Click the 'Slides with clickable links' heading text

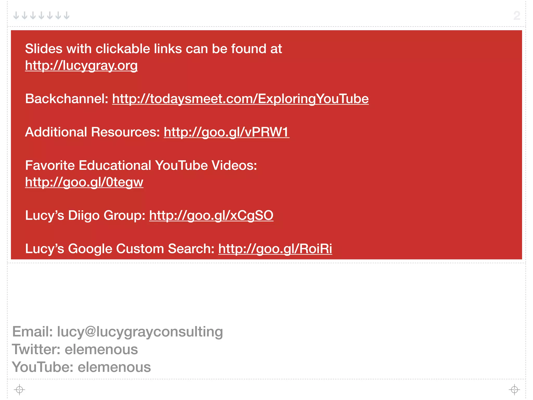point(154,49)
